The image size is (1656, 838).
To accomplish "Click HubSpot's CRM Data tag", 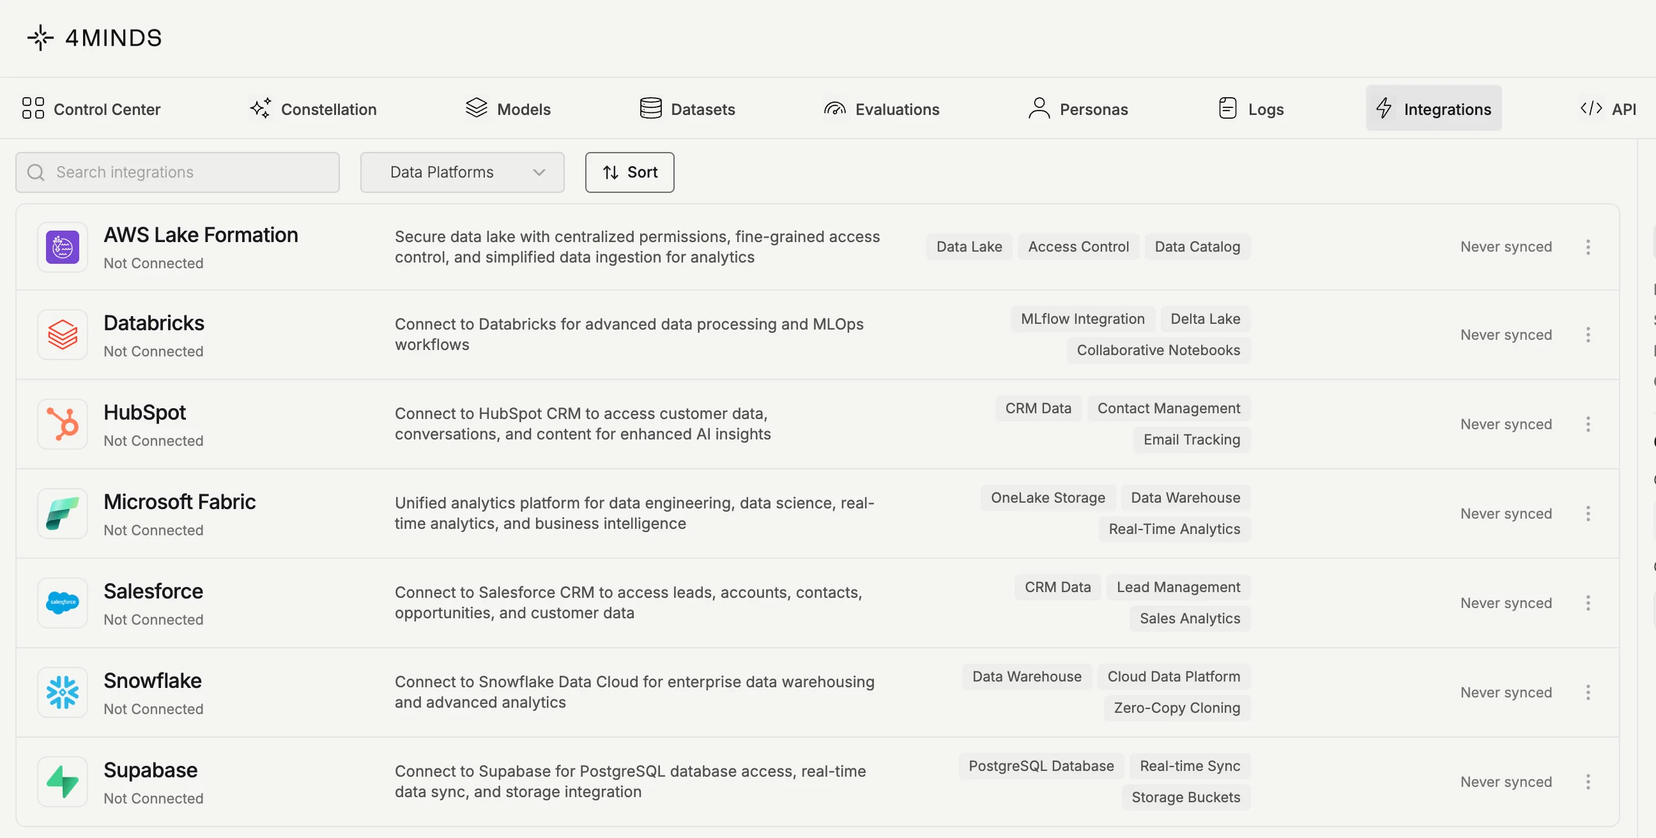I will pyautogui.click(x=1038, y=408).
